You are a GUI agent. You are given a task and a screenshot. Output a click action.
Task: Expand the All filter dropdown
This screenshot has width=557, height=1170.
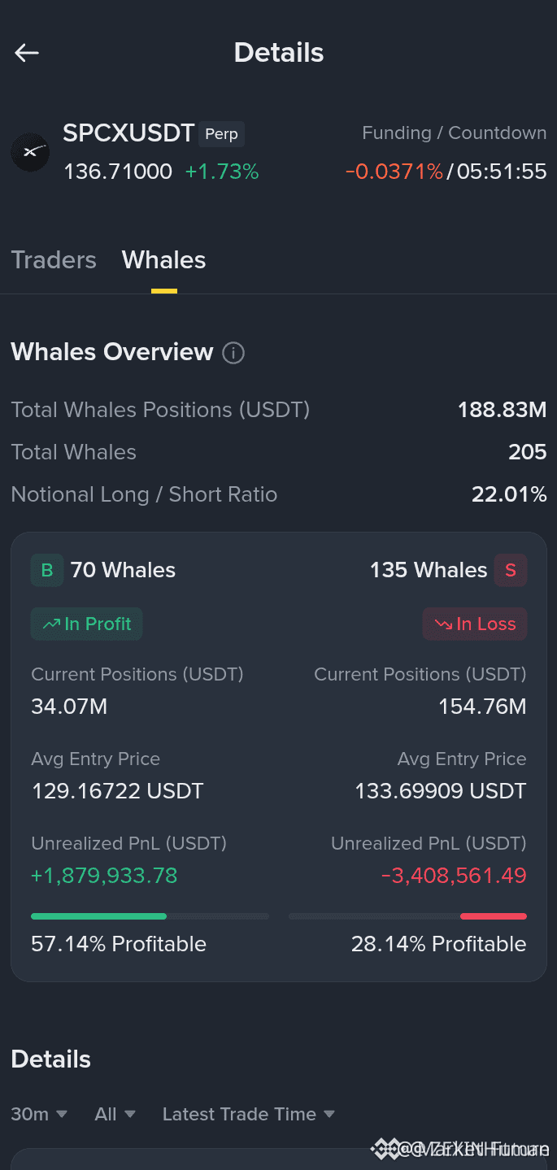115,1114
